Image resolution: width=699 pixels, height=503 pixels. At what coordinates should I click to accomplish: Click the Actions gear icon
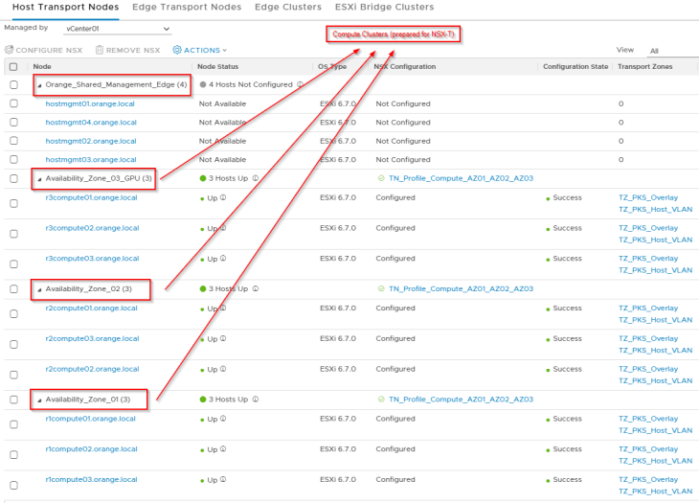177,50
